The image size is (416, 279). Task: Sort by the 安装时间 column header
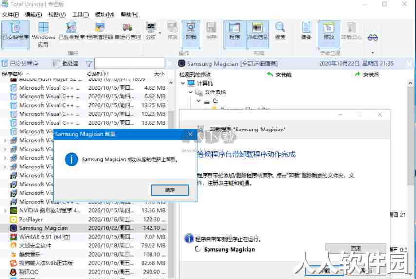pos(97,74)
